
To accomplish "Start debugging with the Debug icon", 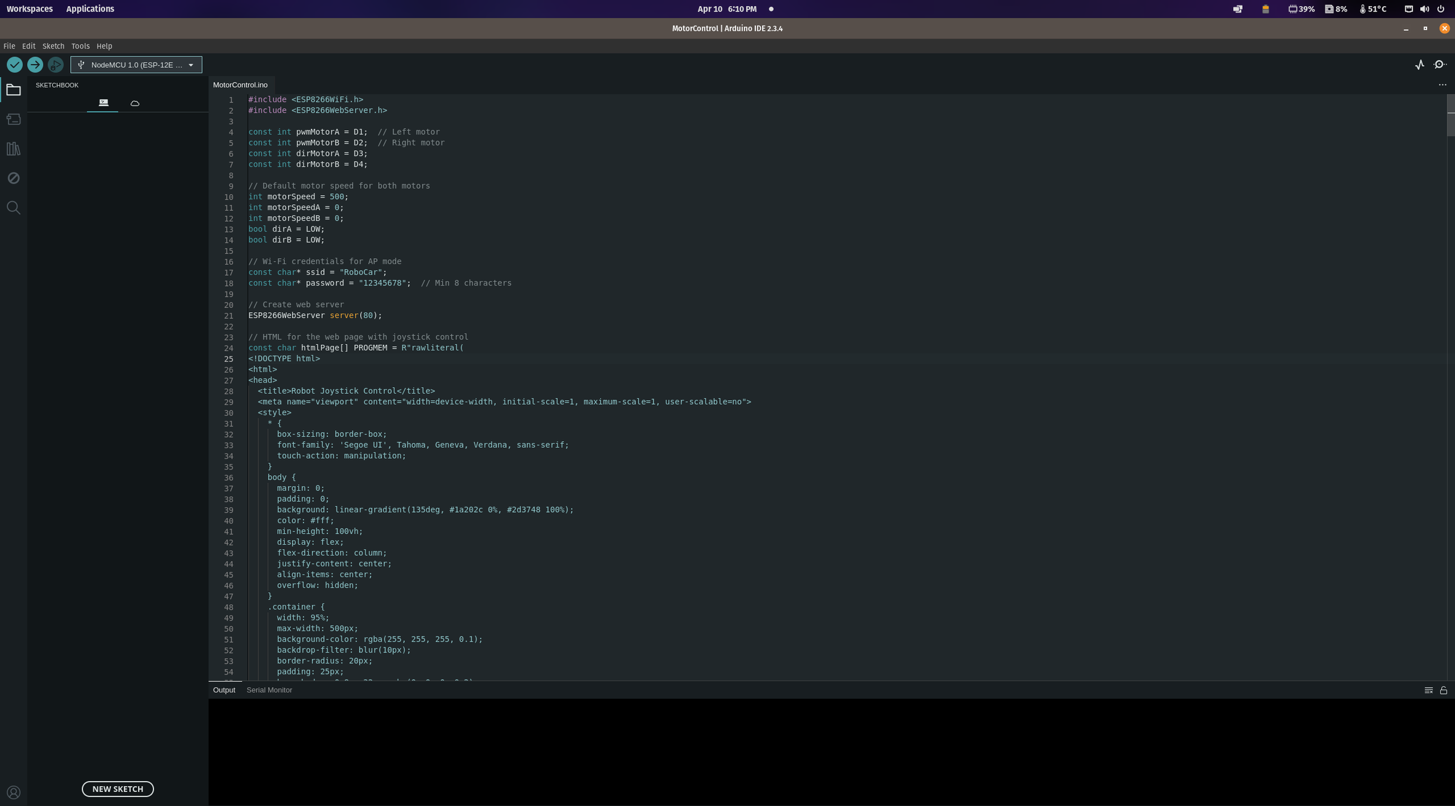I will click(x=55, y=65).
